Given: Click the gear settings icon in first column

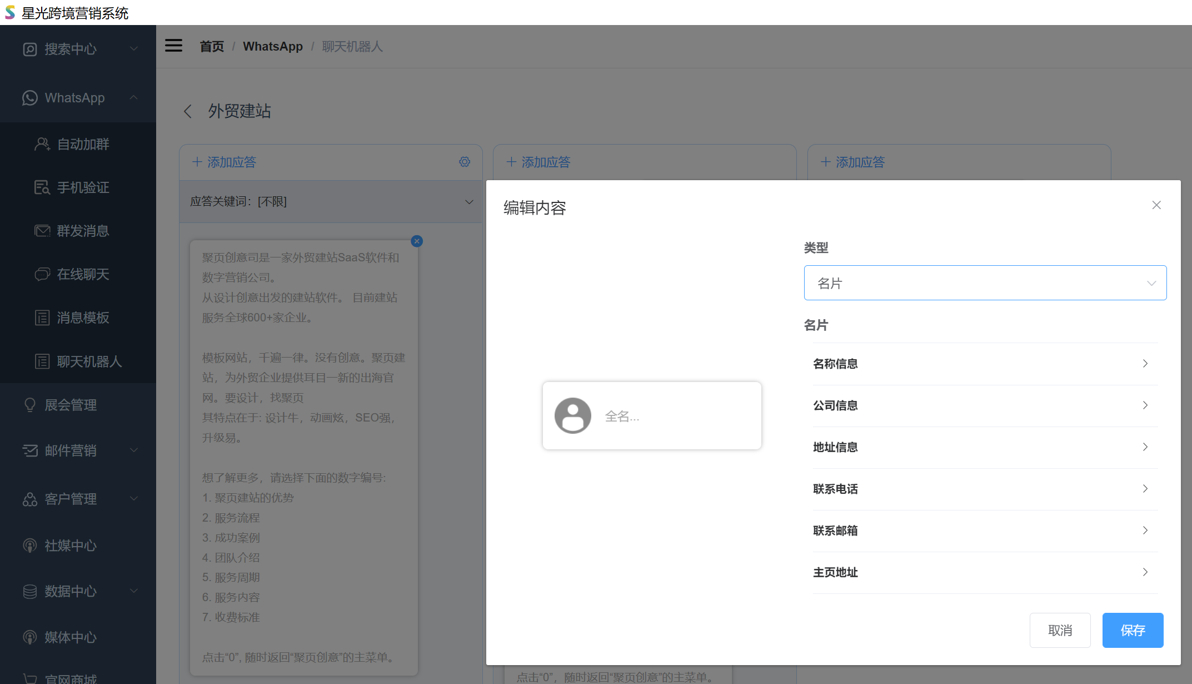Looking at the screenshot, I should click(x=465, y=162).
